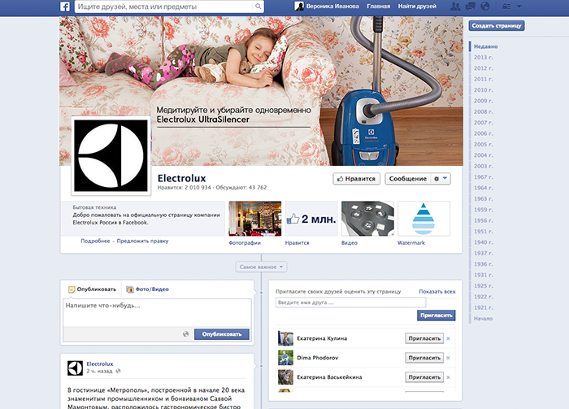
Task: Click the Видео label link
Action: (350, 243)
